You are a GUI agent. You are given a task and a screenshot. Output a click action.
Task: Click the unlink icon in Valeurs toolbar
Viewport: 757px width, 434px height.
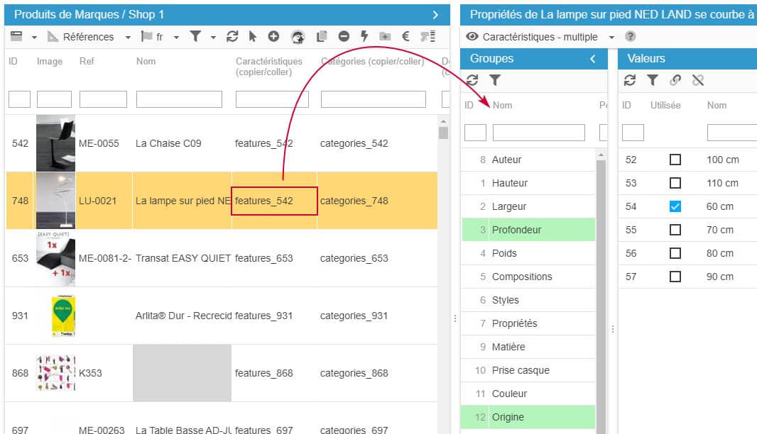698,80
